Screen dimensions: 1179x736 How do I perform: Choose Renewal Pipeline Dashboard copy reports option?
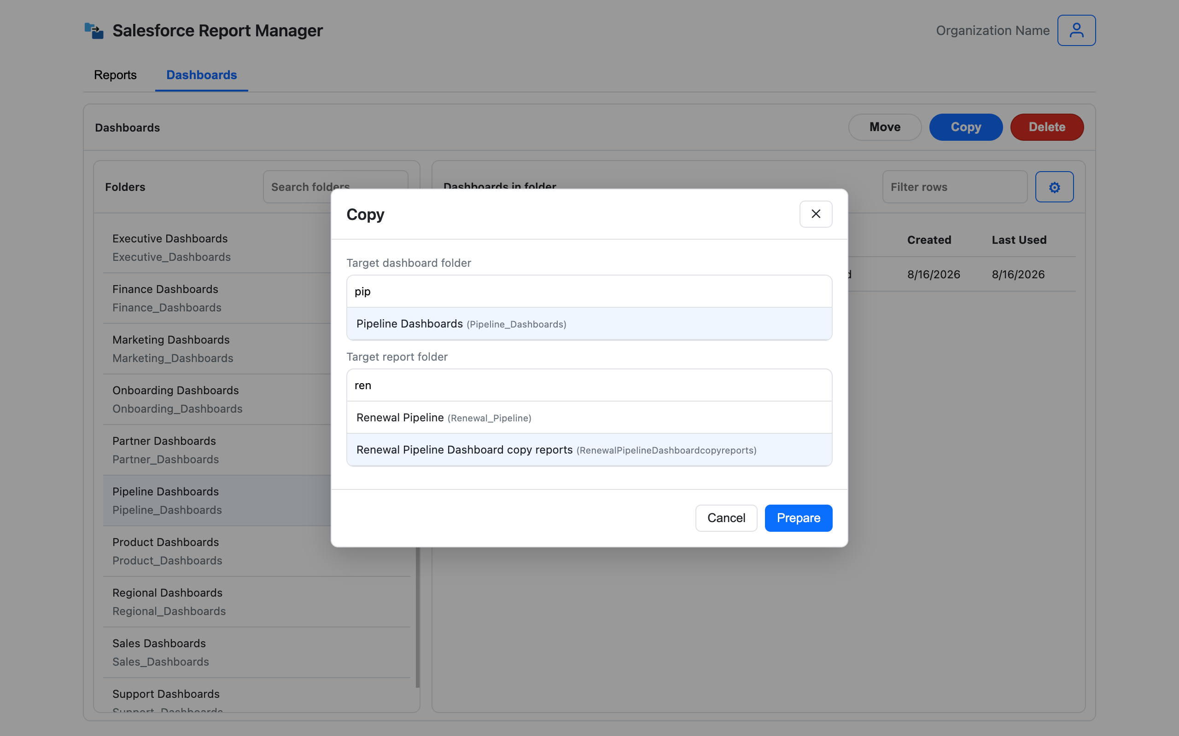pos(589,450)
